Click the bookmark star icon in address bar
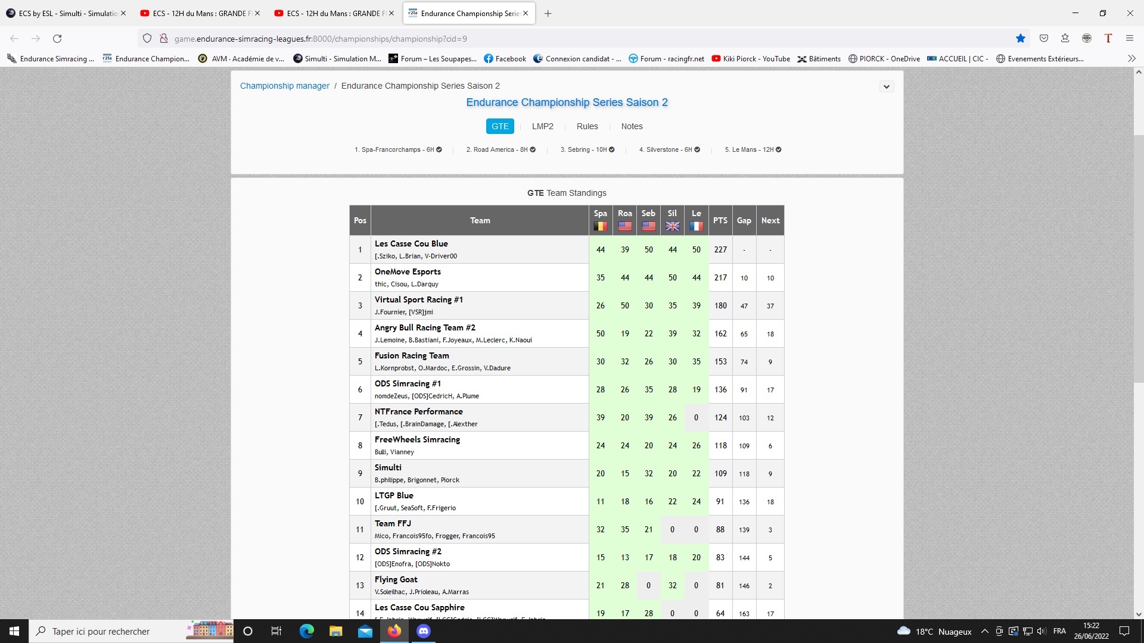This screenshot has height=643, width=1144. (x=1020, y=39)
